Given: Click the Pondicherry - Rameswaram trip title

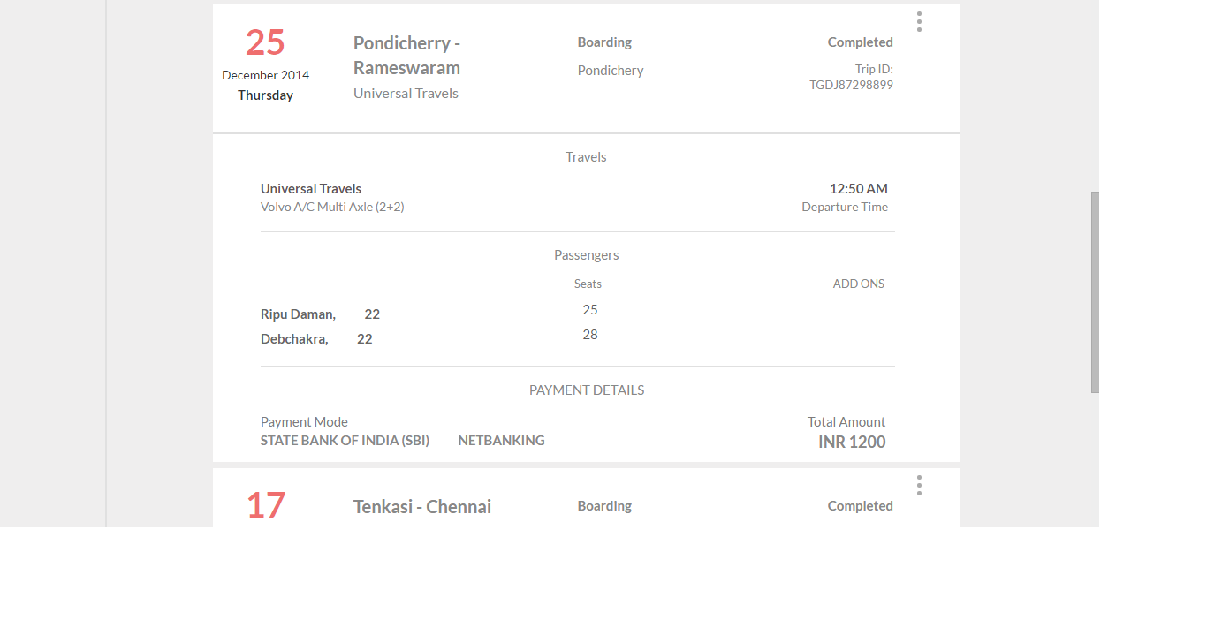Looking at the screenshot, I should pos(406,56).
